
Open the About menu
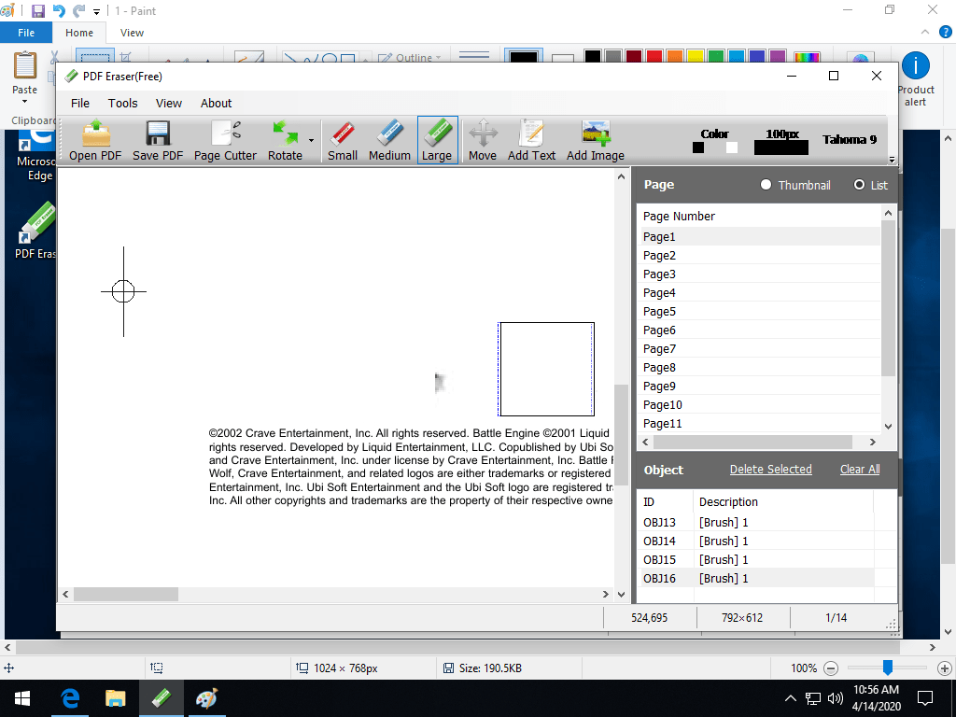(216, 103)
